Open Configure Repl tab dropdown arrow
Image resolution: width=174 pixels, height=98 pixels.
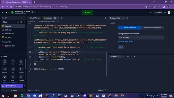pos(122,18)
